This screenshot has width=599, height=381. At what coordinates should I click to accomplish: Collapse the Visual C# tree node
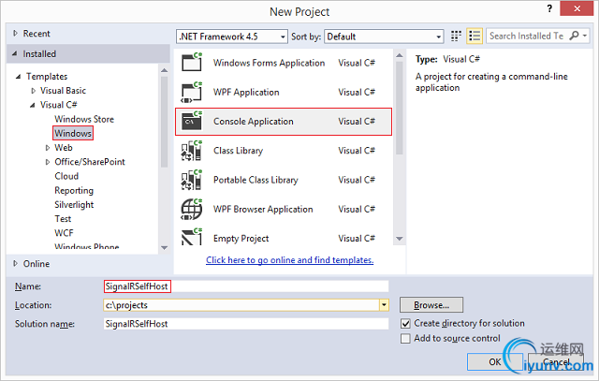click(33, 105)
